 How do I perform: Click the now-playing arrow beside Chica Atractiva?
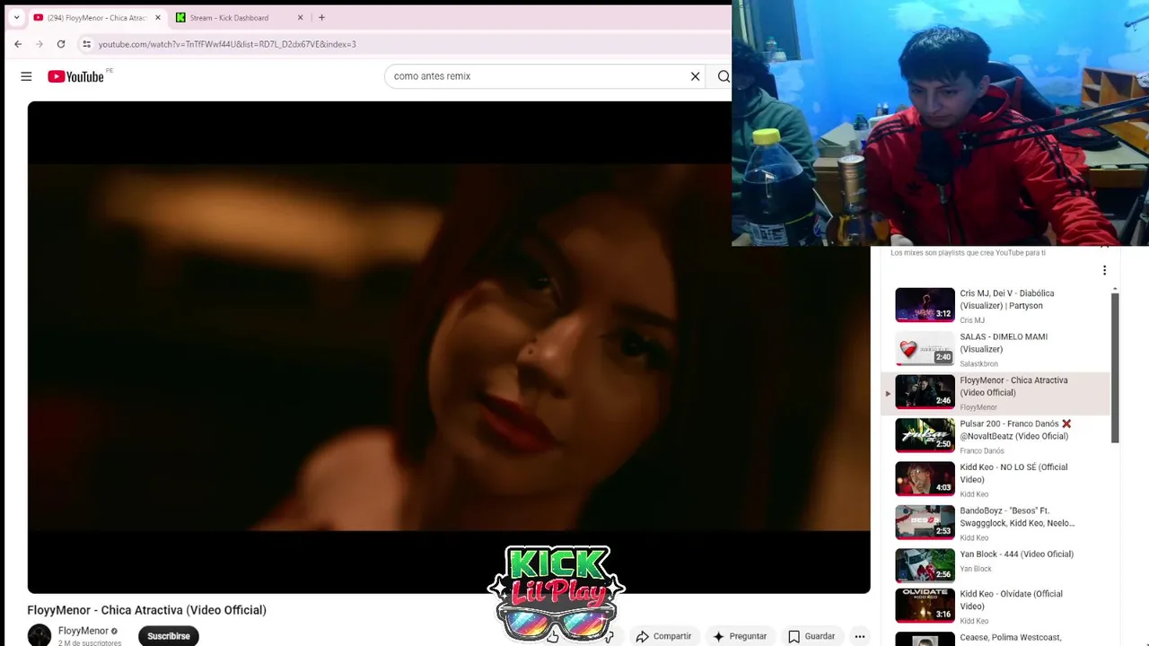tap(888, 393)
